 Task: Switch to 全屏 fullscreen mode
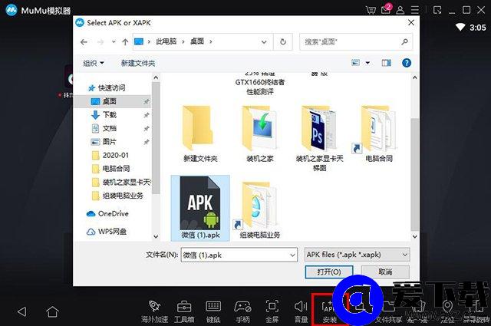(x=272, y=311)
